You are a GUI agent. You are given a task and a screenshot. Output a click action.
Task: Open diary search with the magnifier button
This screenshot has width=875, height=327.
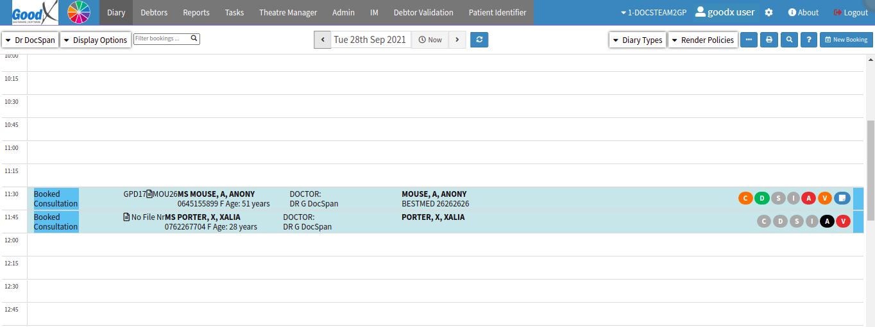coord(789,40)
